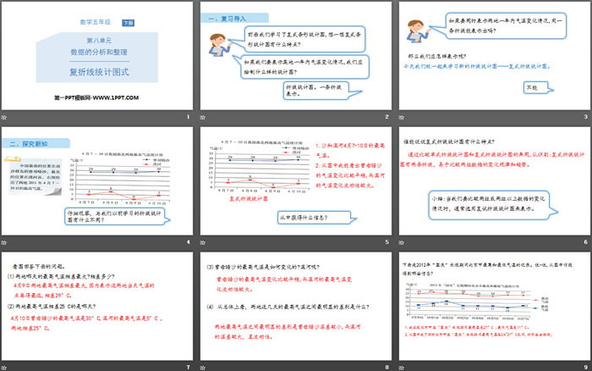
Task: Click the 不能 answer box on slide 3
Action: pos(531,87)
